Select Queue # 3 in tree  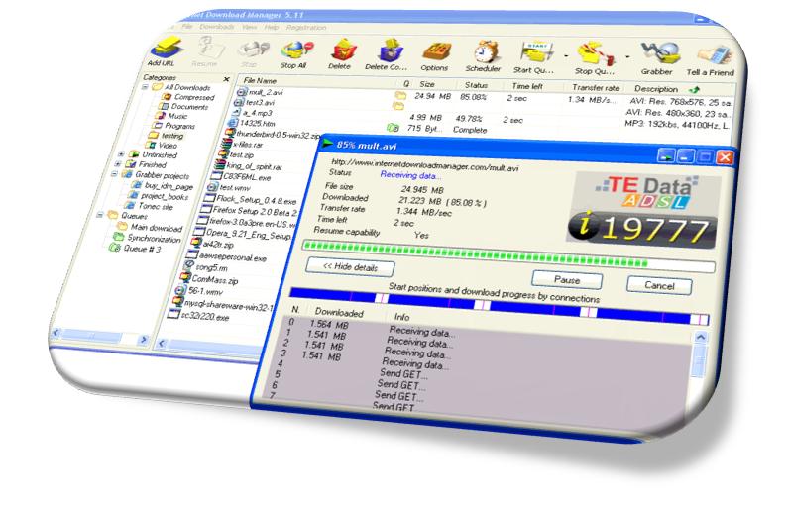point(137,249)
